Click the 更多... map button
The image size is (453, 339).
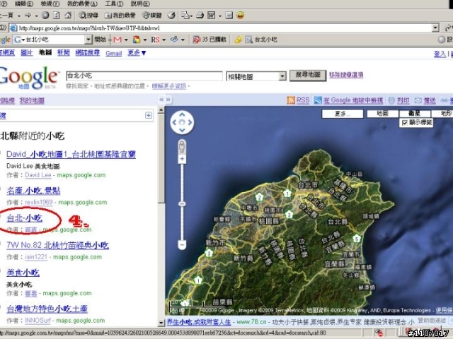343,114
